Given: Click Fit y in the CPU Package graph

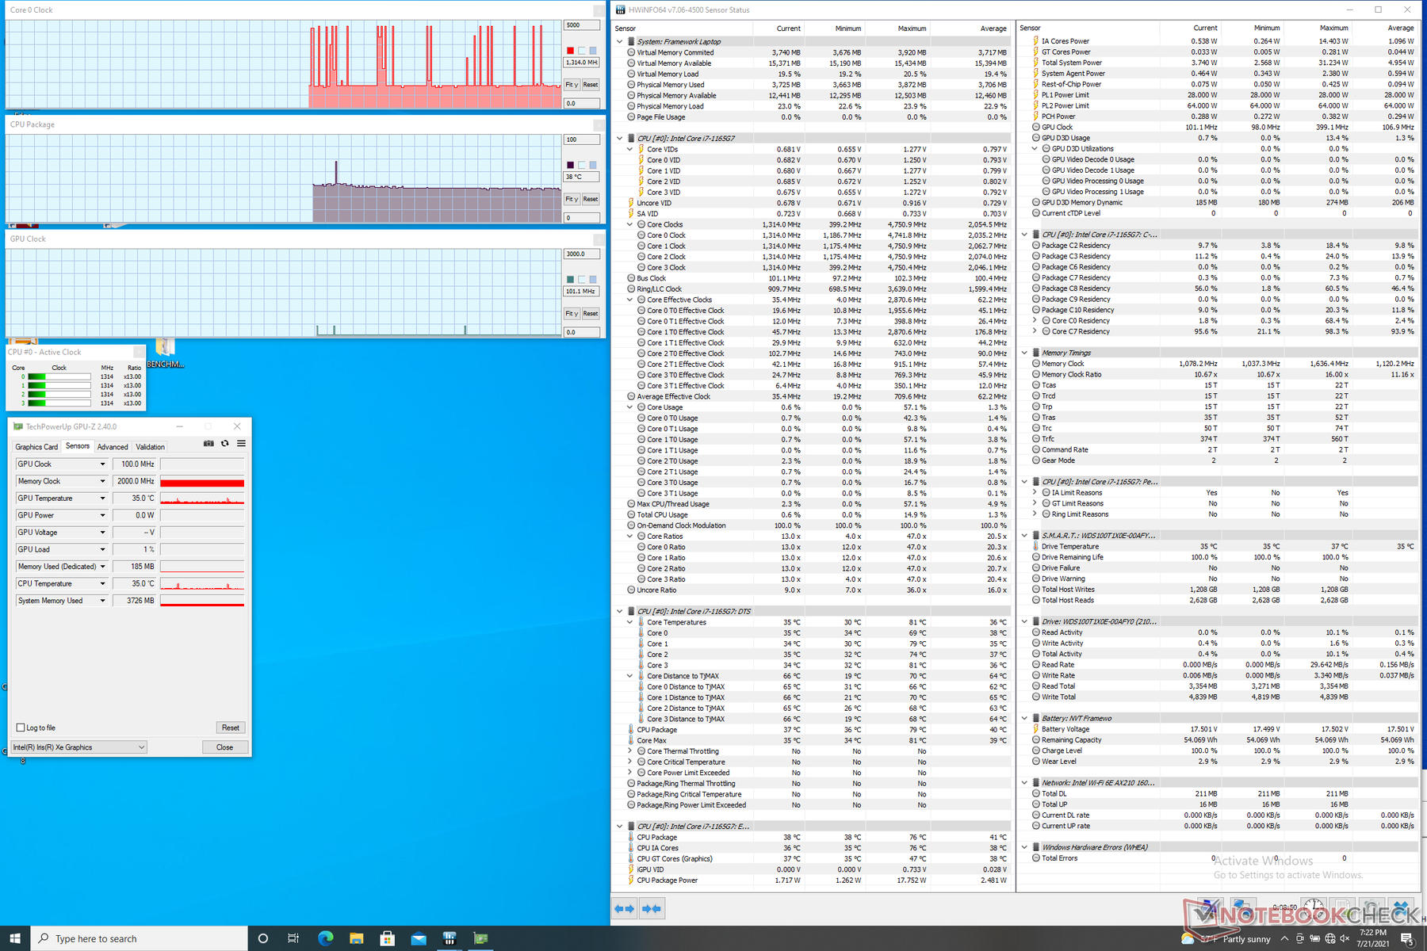Looking at the screenshot, I should pos(571,199).
